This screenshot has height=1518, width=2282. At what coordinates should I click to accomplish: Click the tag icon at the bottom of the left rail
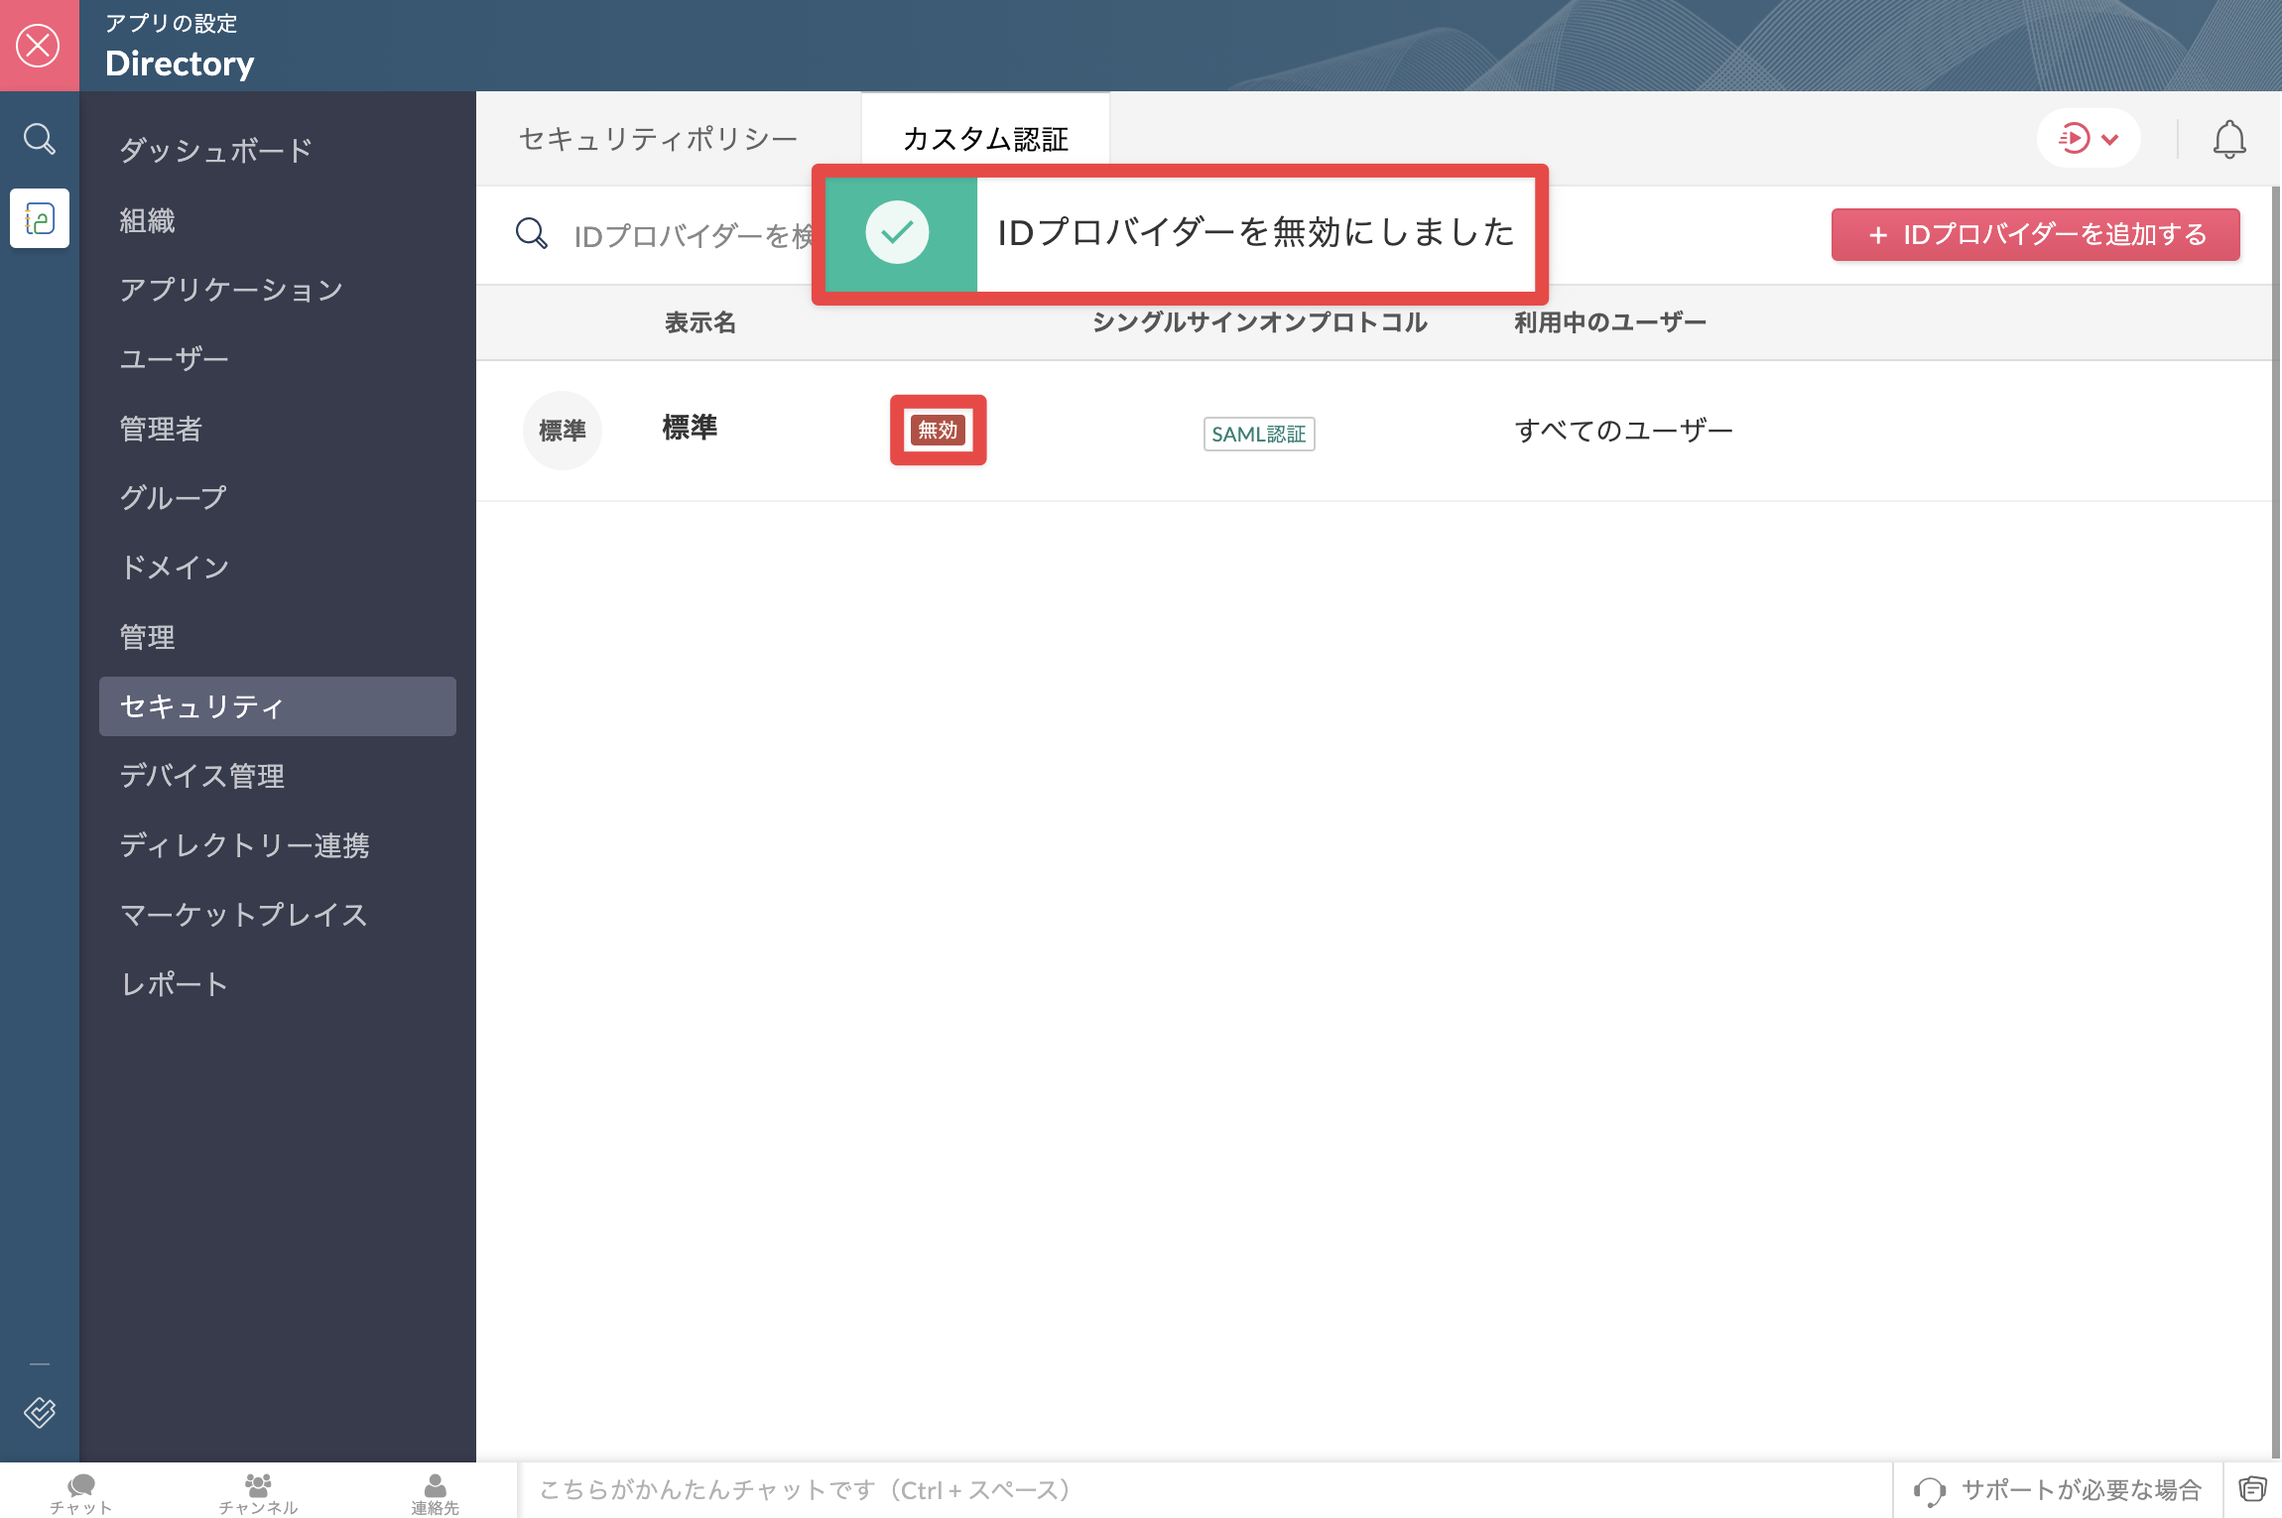click(39, 1411)
